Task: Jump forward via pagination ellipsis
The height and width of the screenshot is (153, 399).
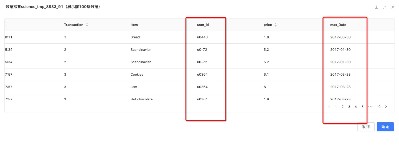Action: (370, 106)
